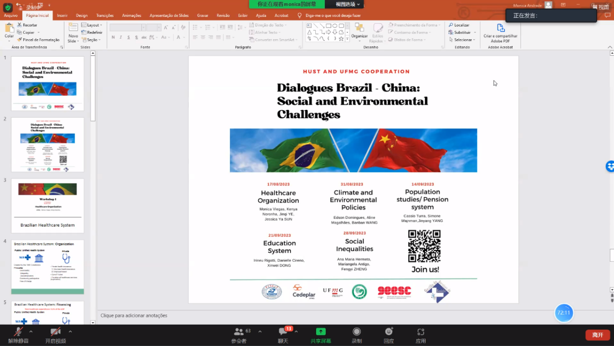Switch to the Inserir ribbon tab

click(62, 15)
